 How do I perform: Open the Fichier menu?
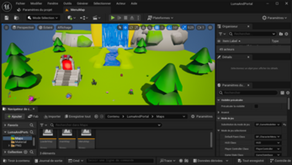20,3
